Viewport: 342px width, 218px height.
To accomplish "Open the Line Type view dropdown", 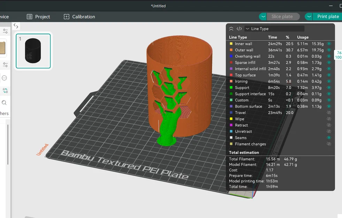I will click(274, 29).
